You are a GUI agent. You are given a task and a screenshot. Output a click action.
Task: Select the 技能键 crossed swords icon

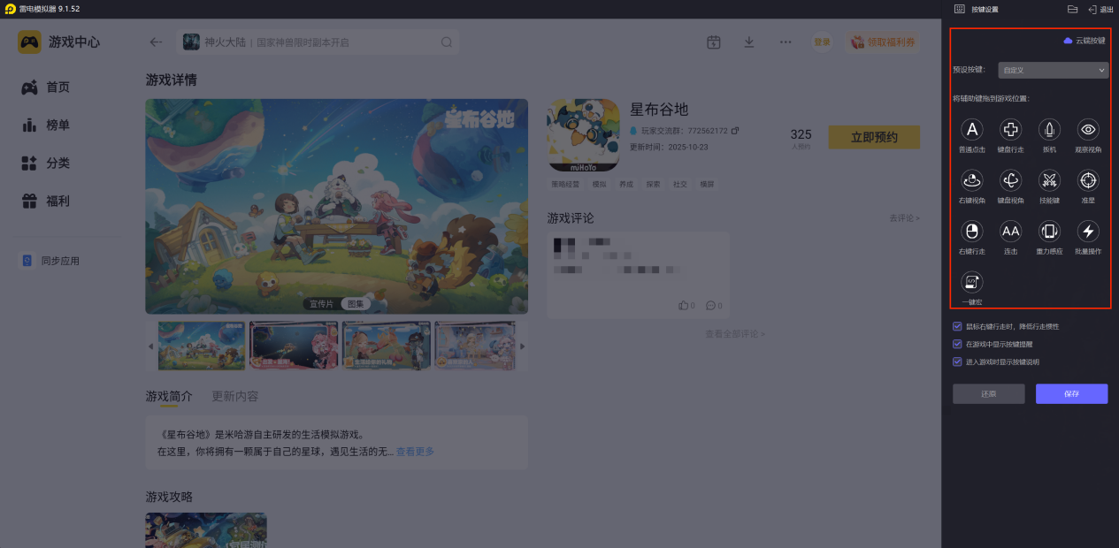(1049, 181)
